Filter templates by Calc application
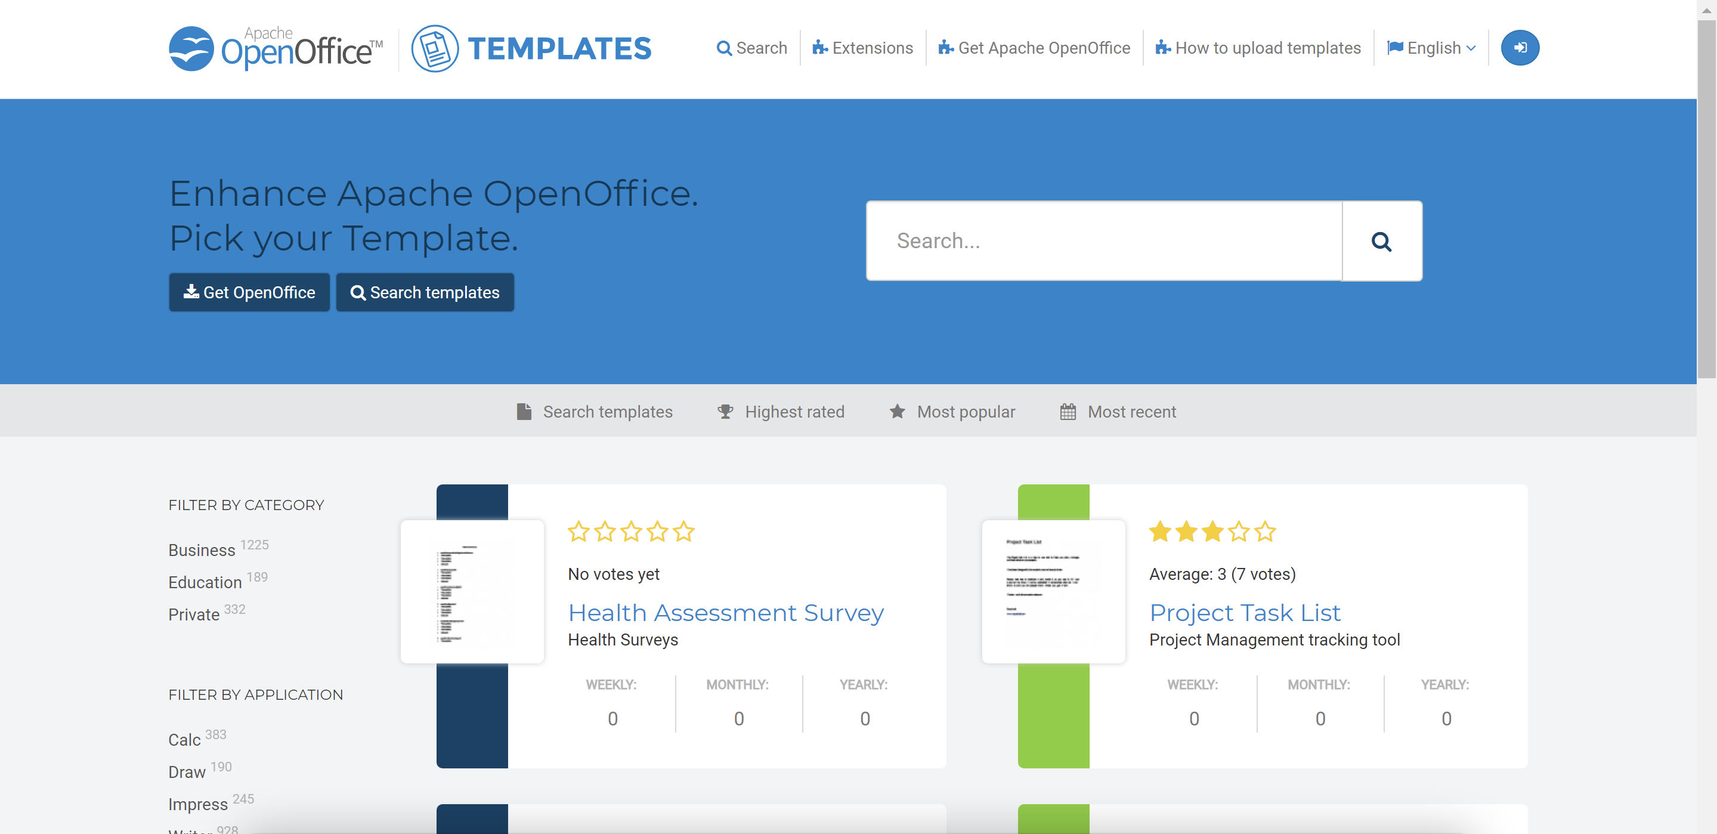 pos(184,739)
